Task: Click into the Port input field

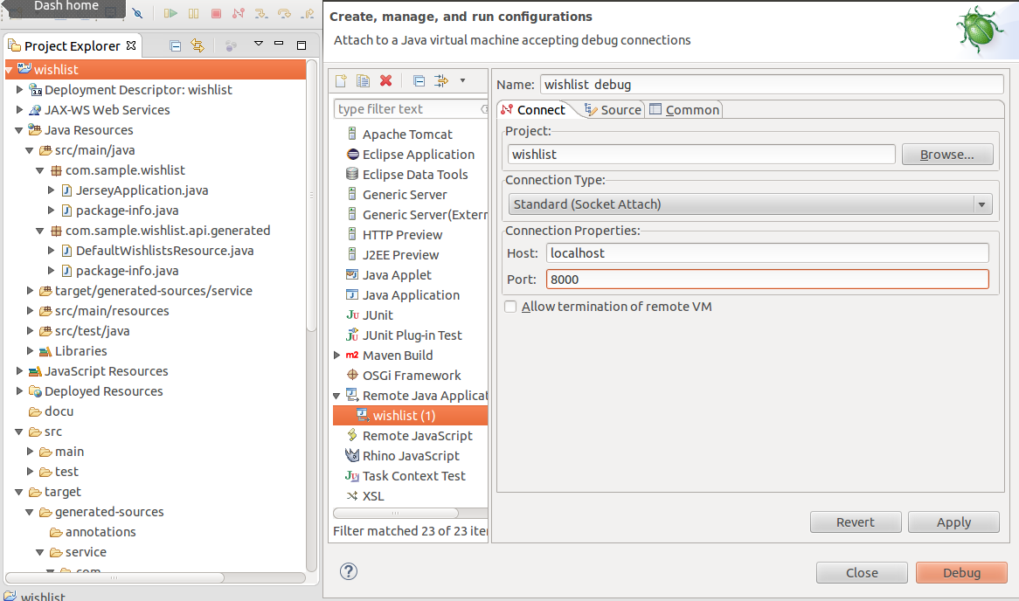Action: pyautogui.click(x=767, y=280)
